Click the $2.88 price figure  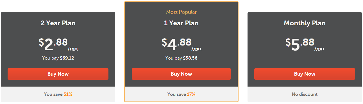[53, 44]
